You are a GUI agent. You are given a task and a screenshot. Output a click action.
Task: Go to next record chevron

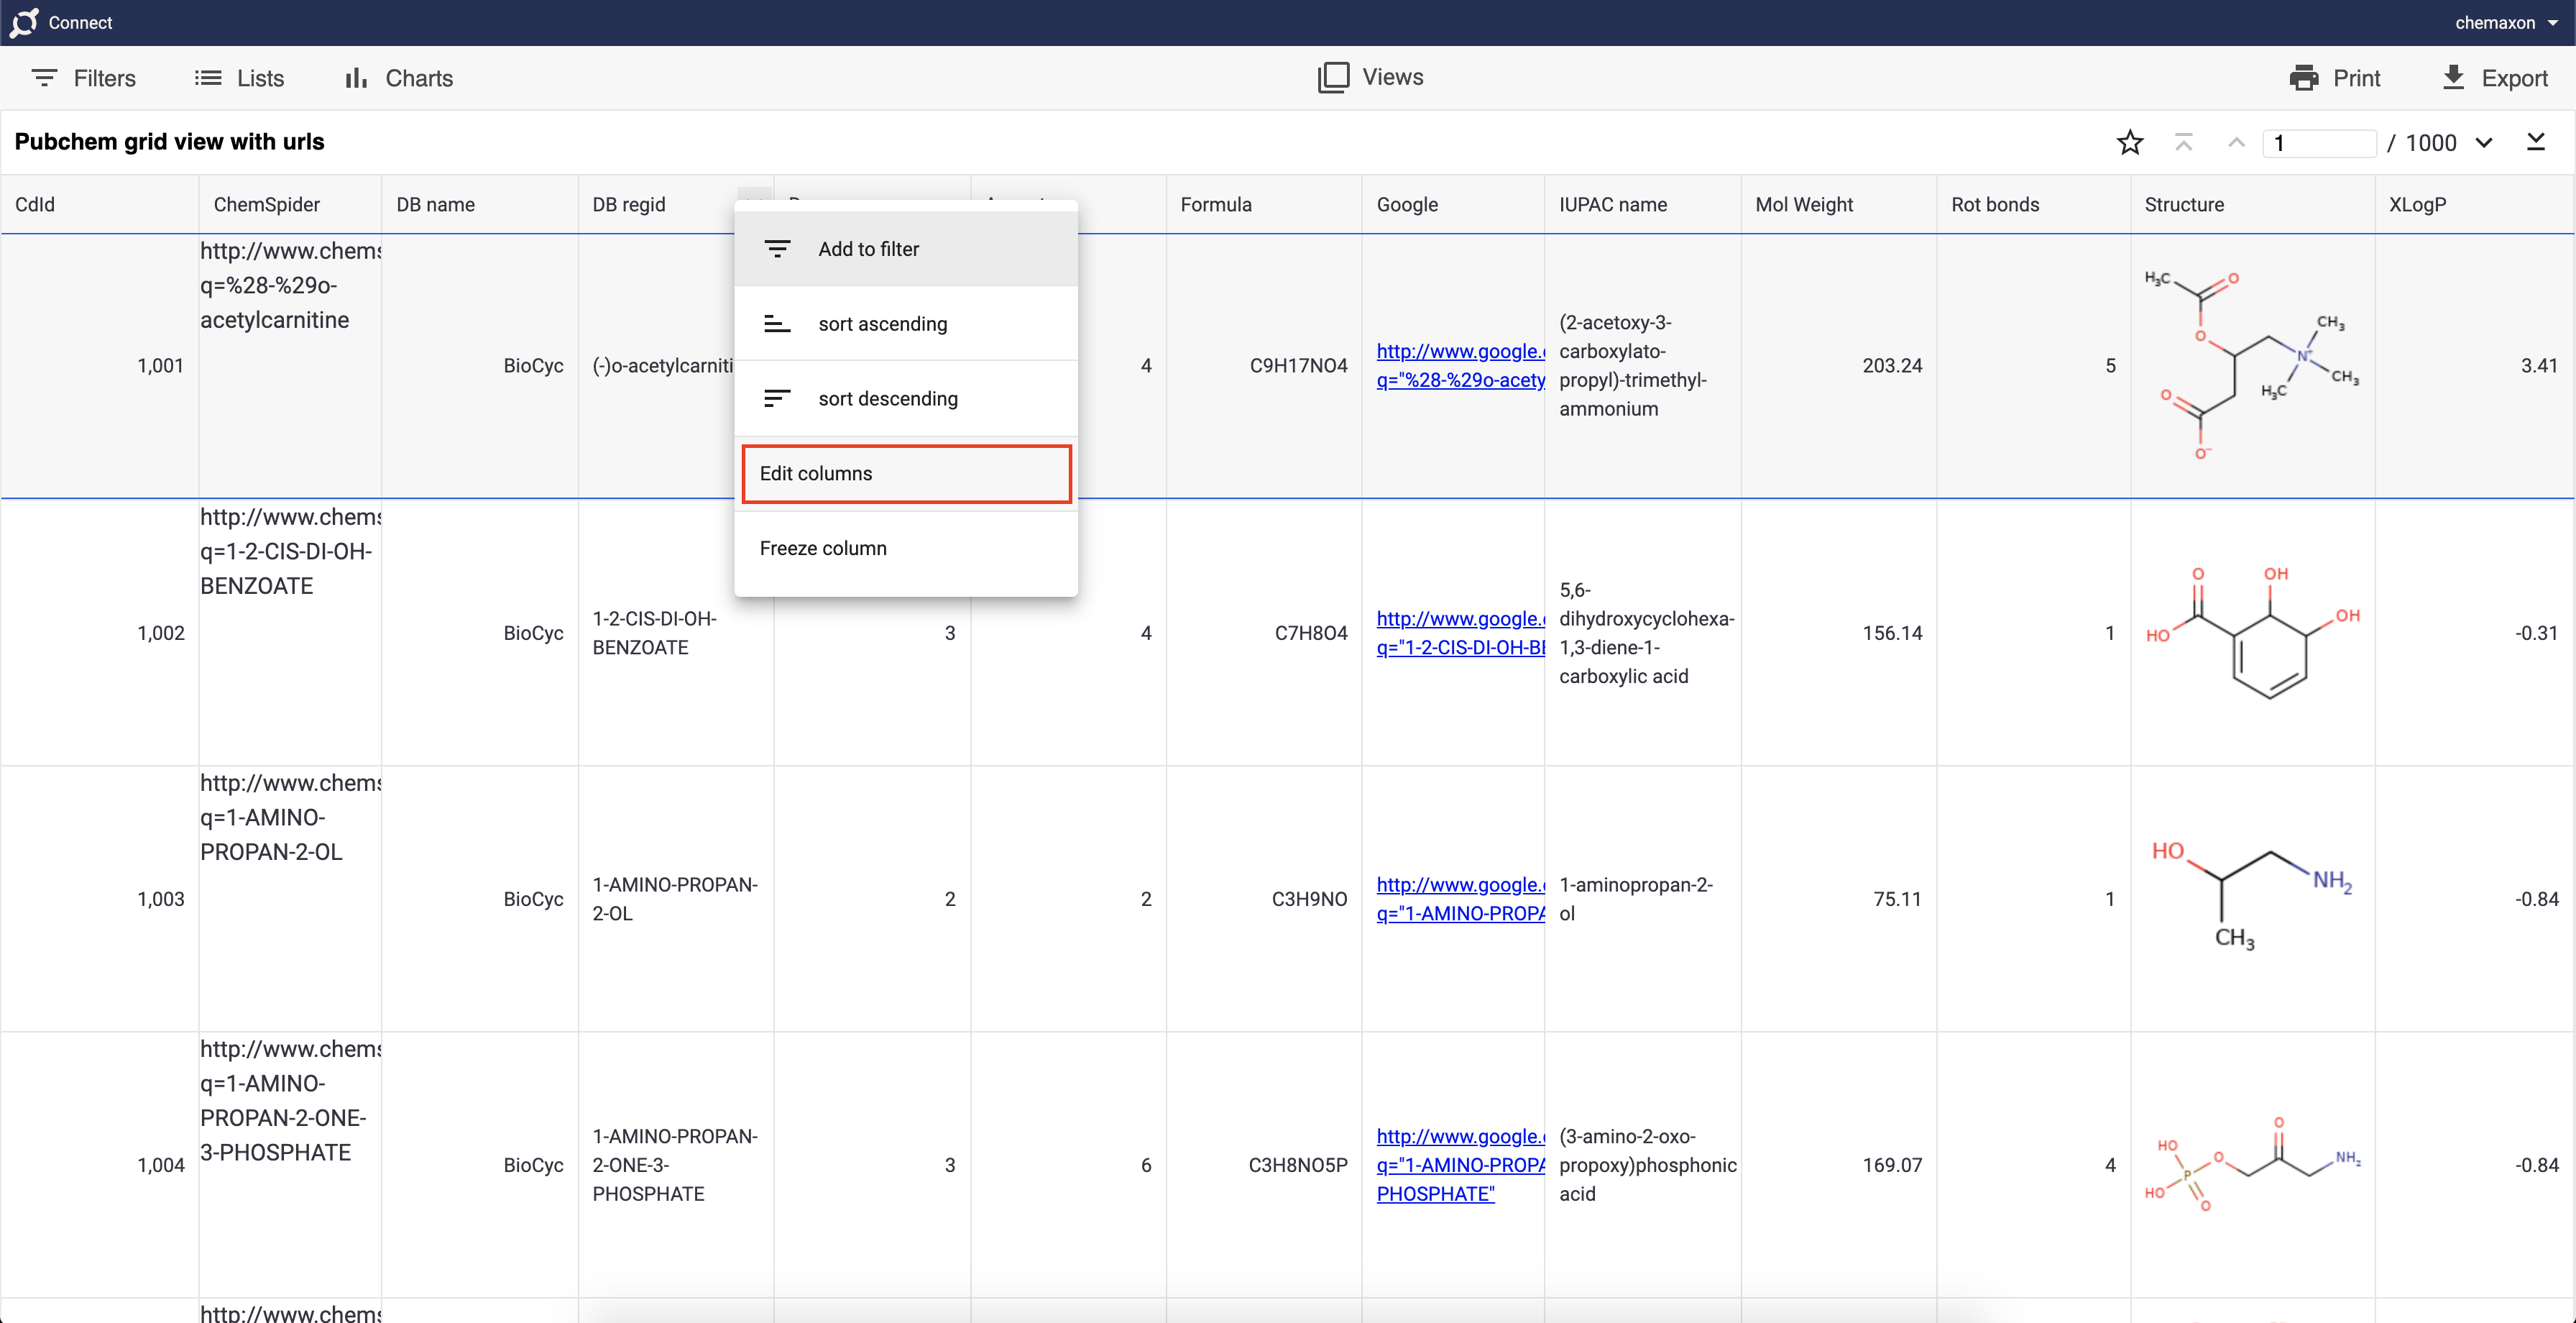(2484, 142)
